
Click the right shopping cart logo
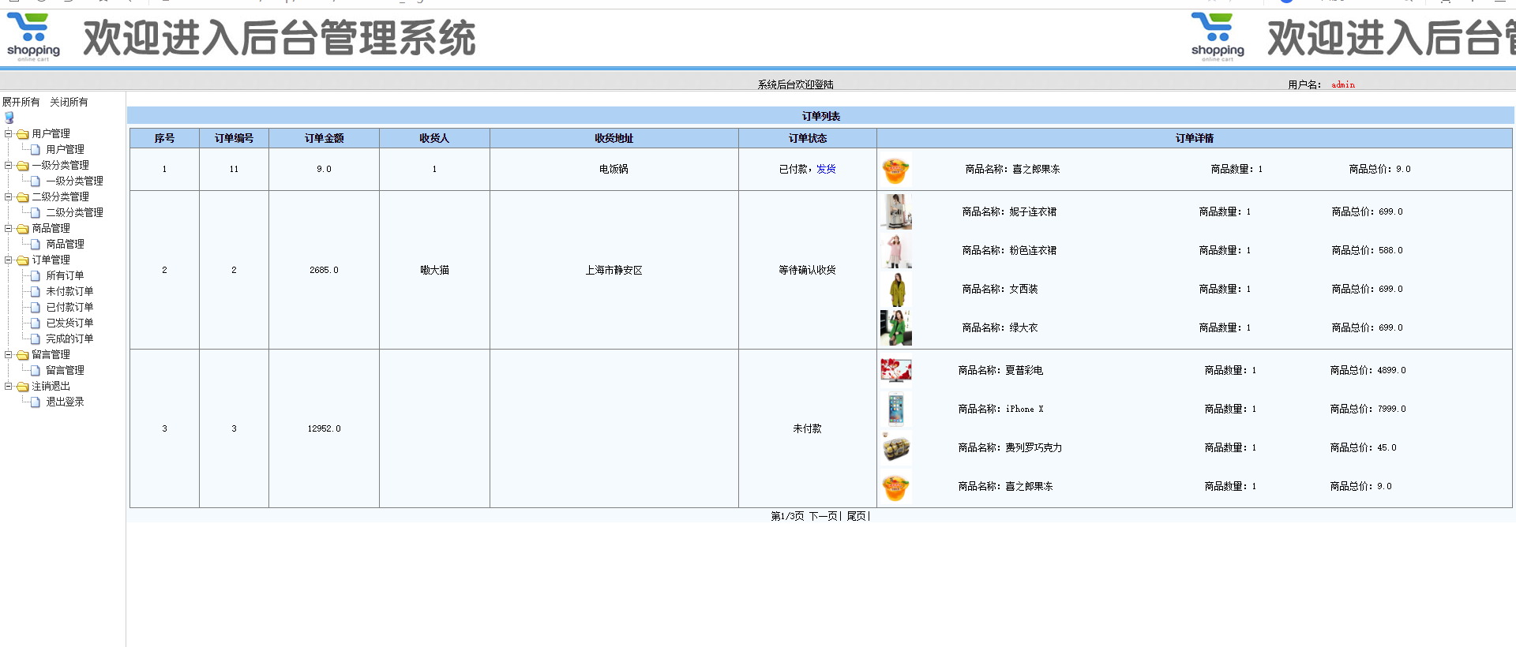pos(1218,37)
